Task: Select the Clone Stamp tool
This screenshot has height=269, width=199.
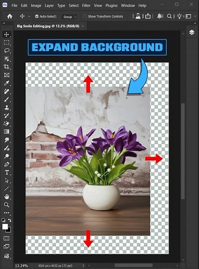Action: (x=6, y=108)
